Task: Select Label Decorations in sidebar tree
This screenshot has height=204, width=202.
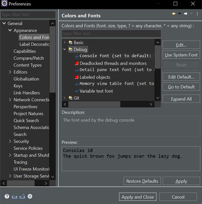Action: (35, 44)
